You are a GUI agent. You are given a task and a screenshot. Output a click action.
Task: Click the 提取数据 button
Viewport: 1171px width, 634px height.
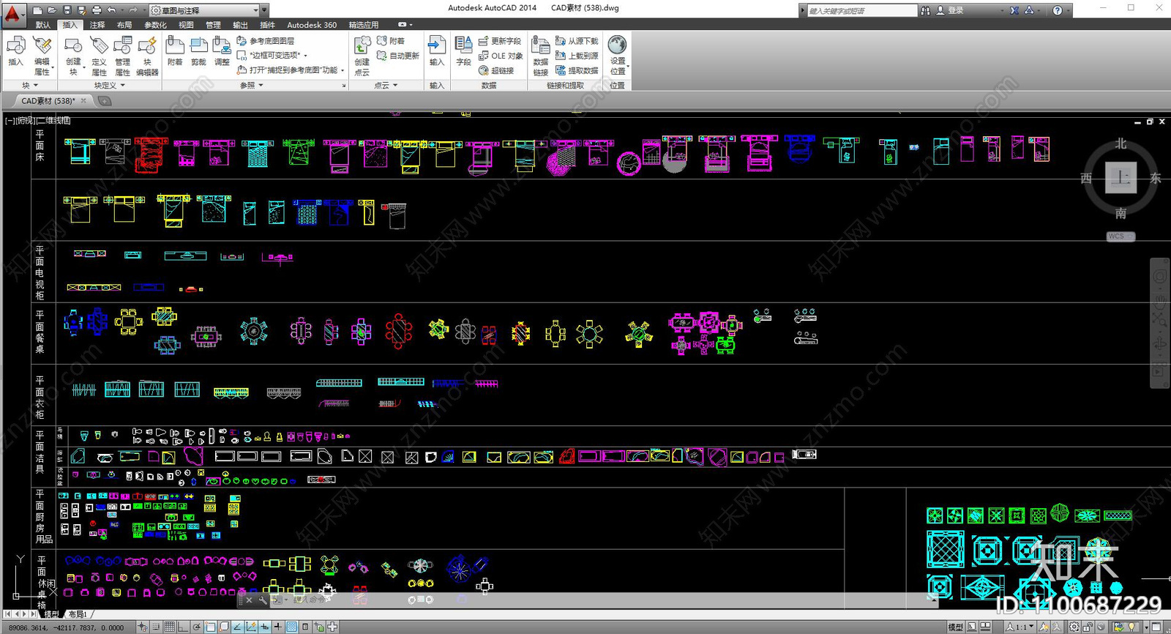577,70
